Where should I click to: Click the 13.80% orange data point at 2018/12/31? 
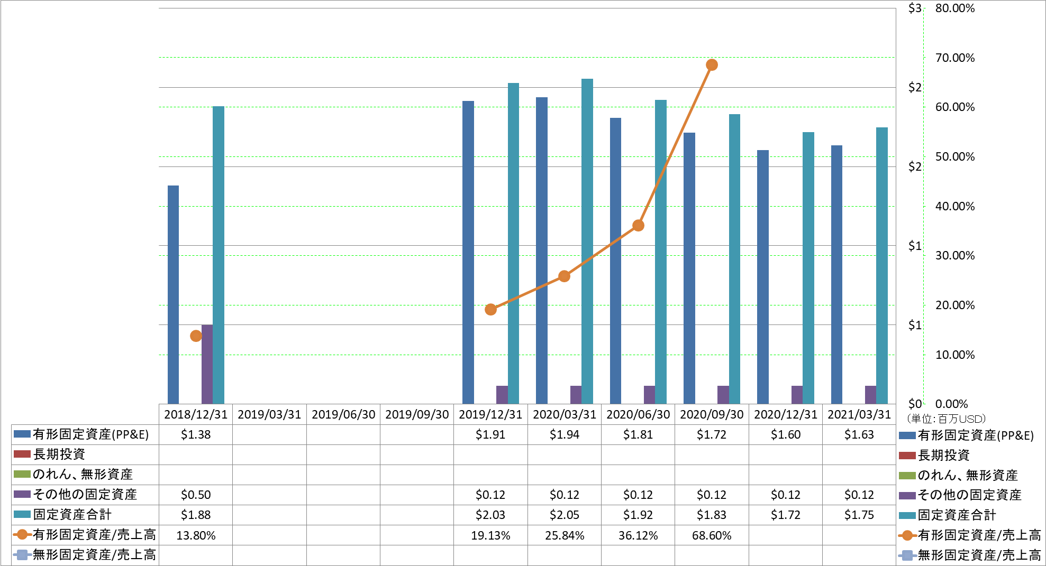pyautogui.click(x=196, y=336)
